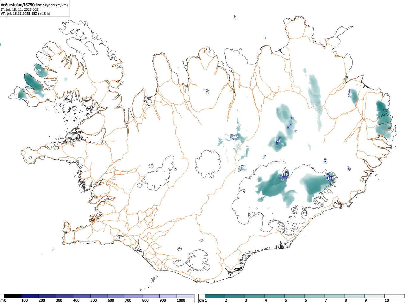Click the 179 visibility value on the map
Viewport: 405px width, 303px height.
(x=285, y=175)
